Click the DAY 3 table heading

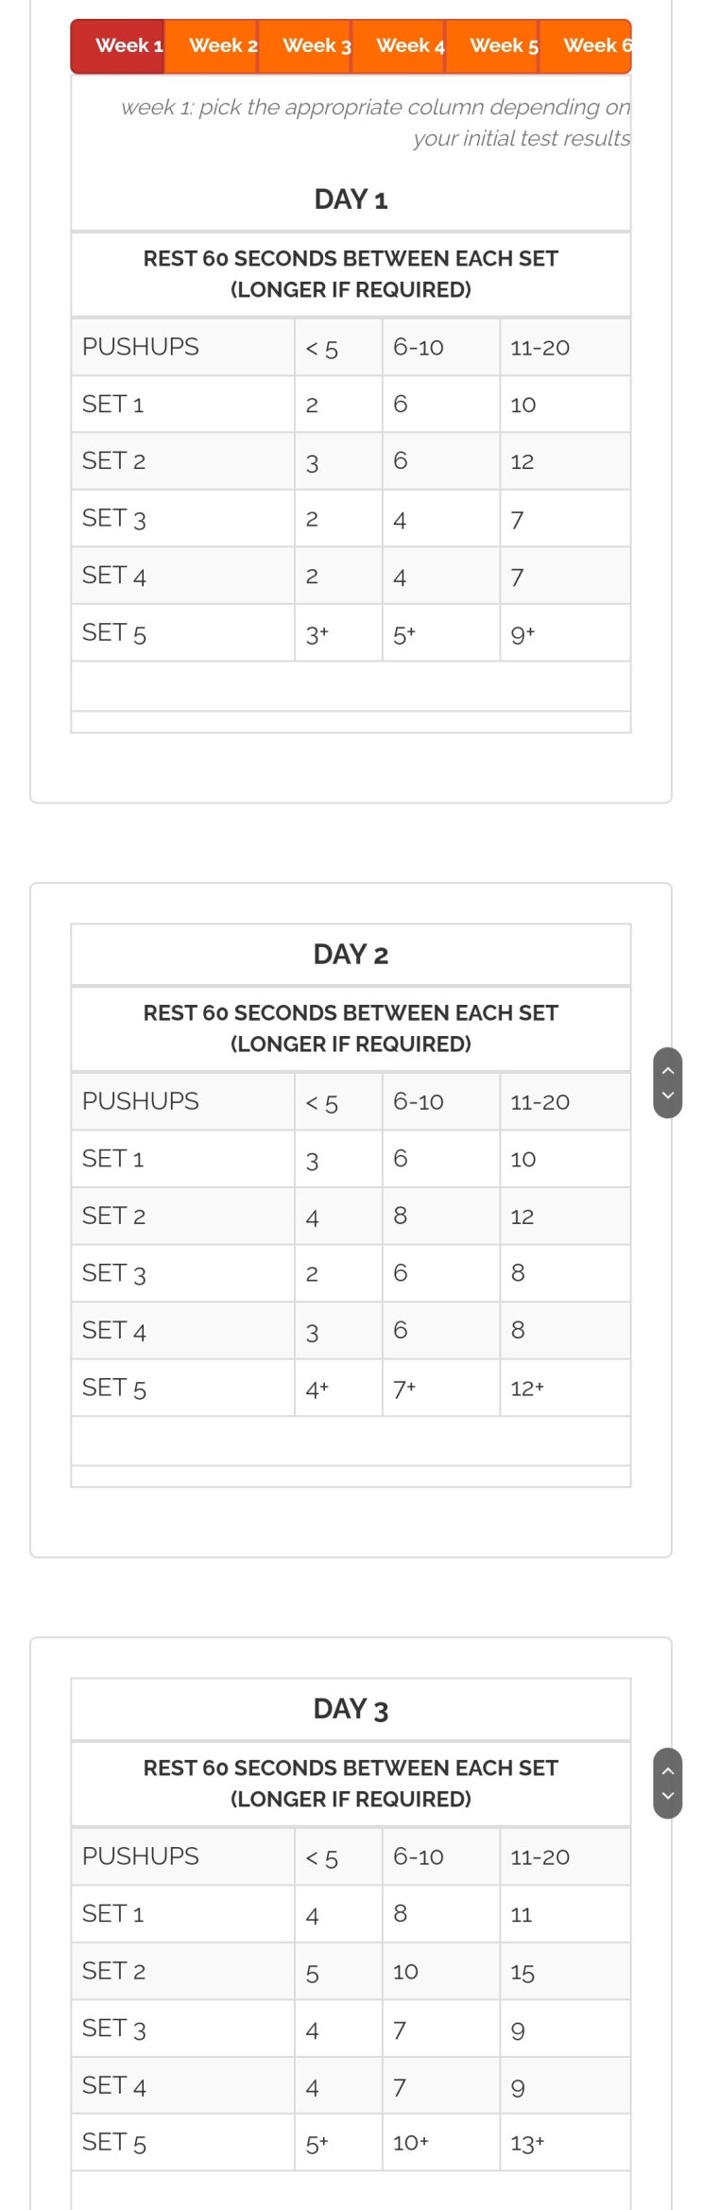coord(351,1709)
